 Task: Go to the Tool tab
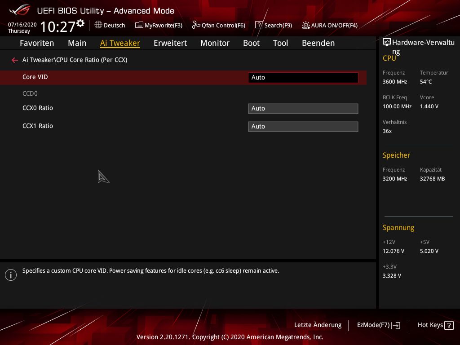coord(280,43)
